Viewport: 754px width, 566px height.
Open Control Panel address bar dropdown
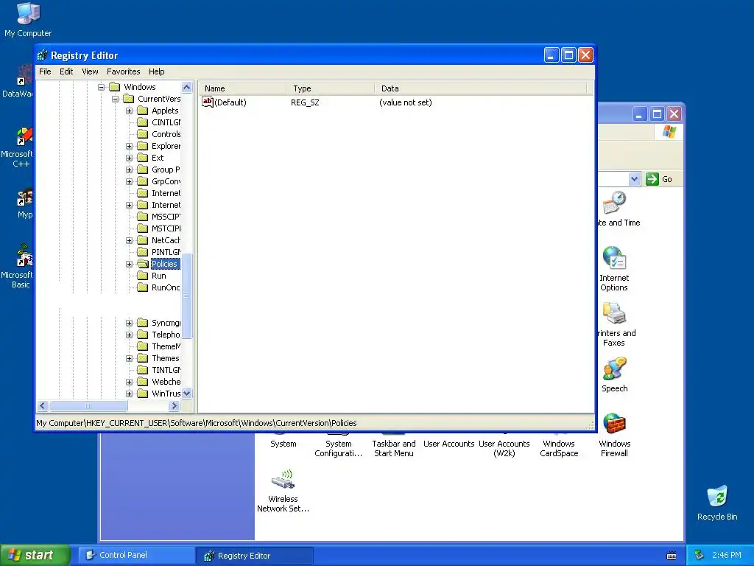(634, 179)
